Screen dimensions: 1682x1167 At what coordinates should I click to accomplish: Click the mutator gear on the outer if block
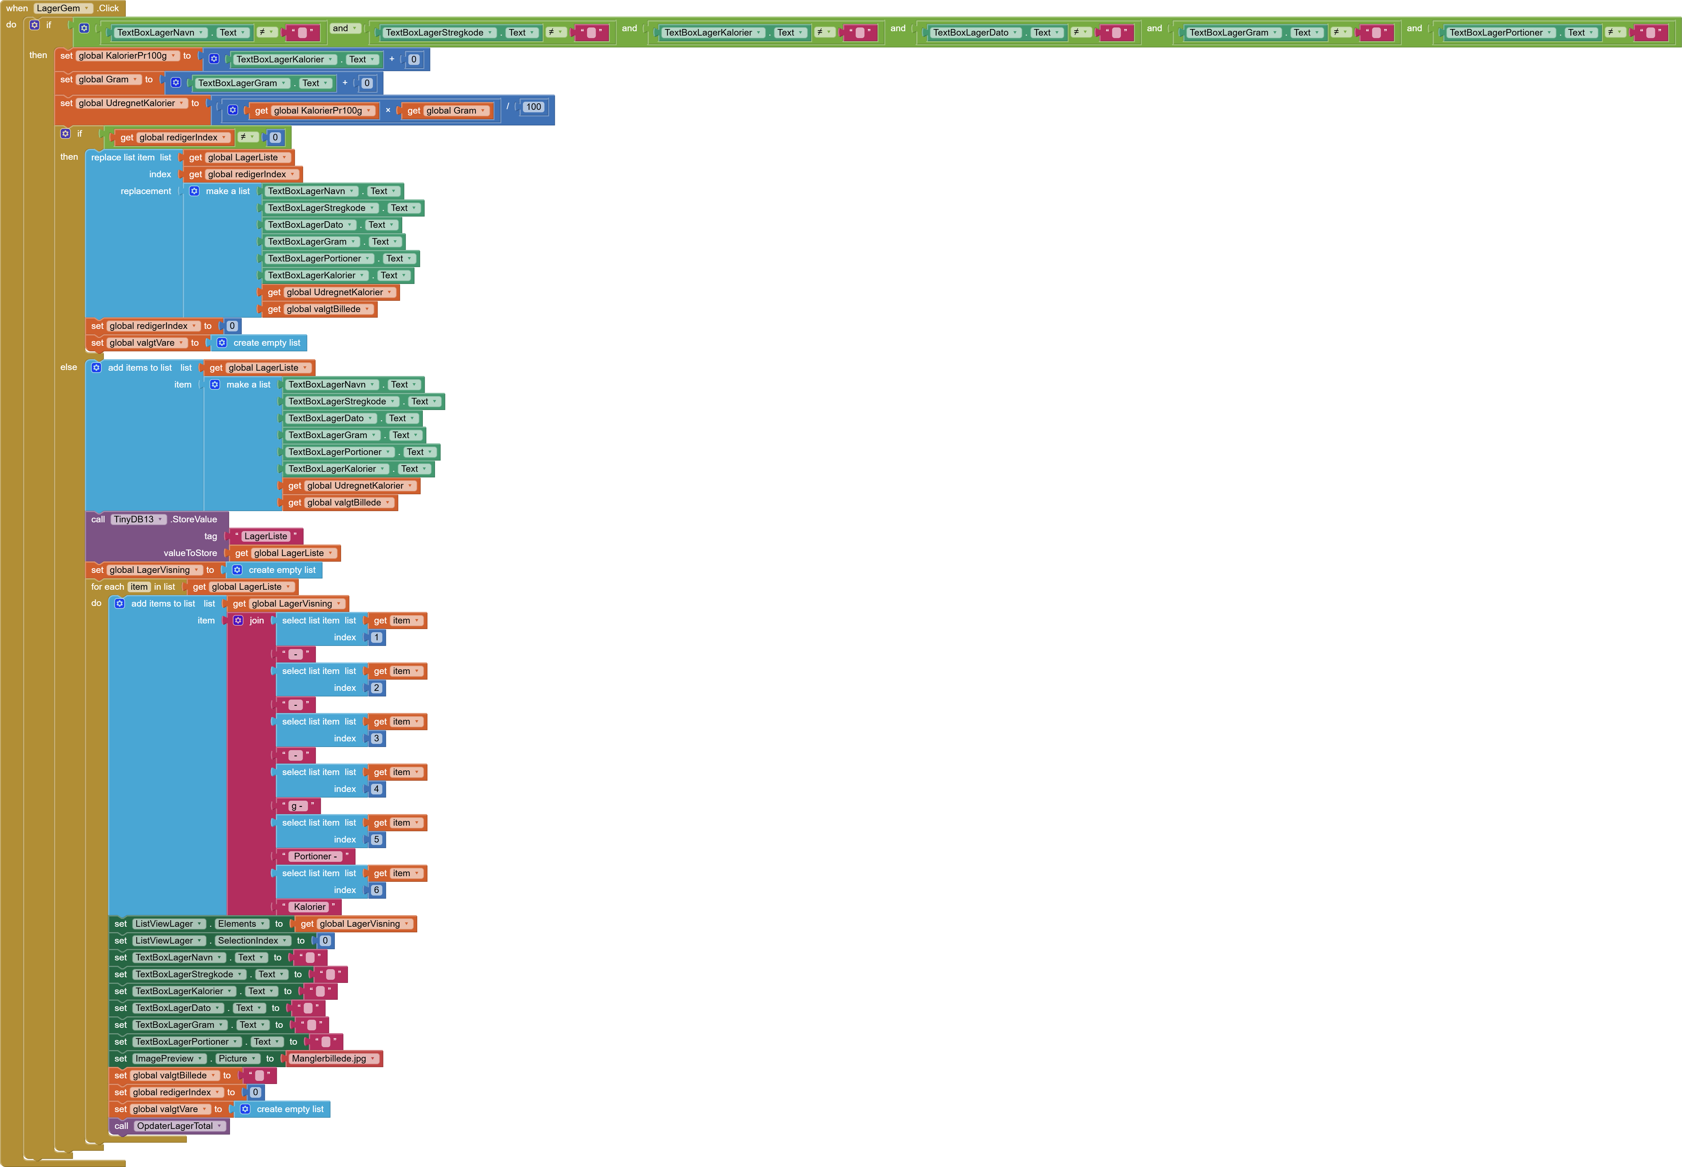pyautogui.click(x=34, y=25)
